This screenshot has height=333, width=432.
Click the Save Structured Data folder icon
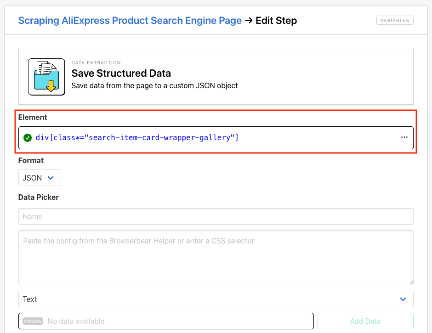(46, 77)
